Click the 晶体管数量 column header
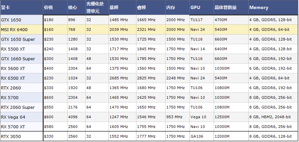 pos(231,8)
